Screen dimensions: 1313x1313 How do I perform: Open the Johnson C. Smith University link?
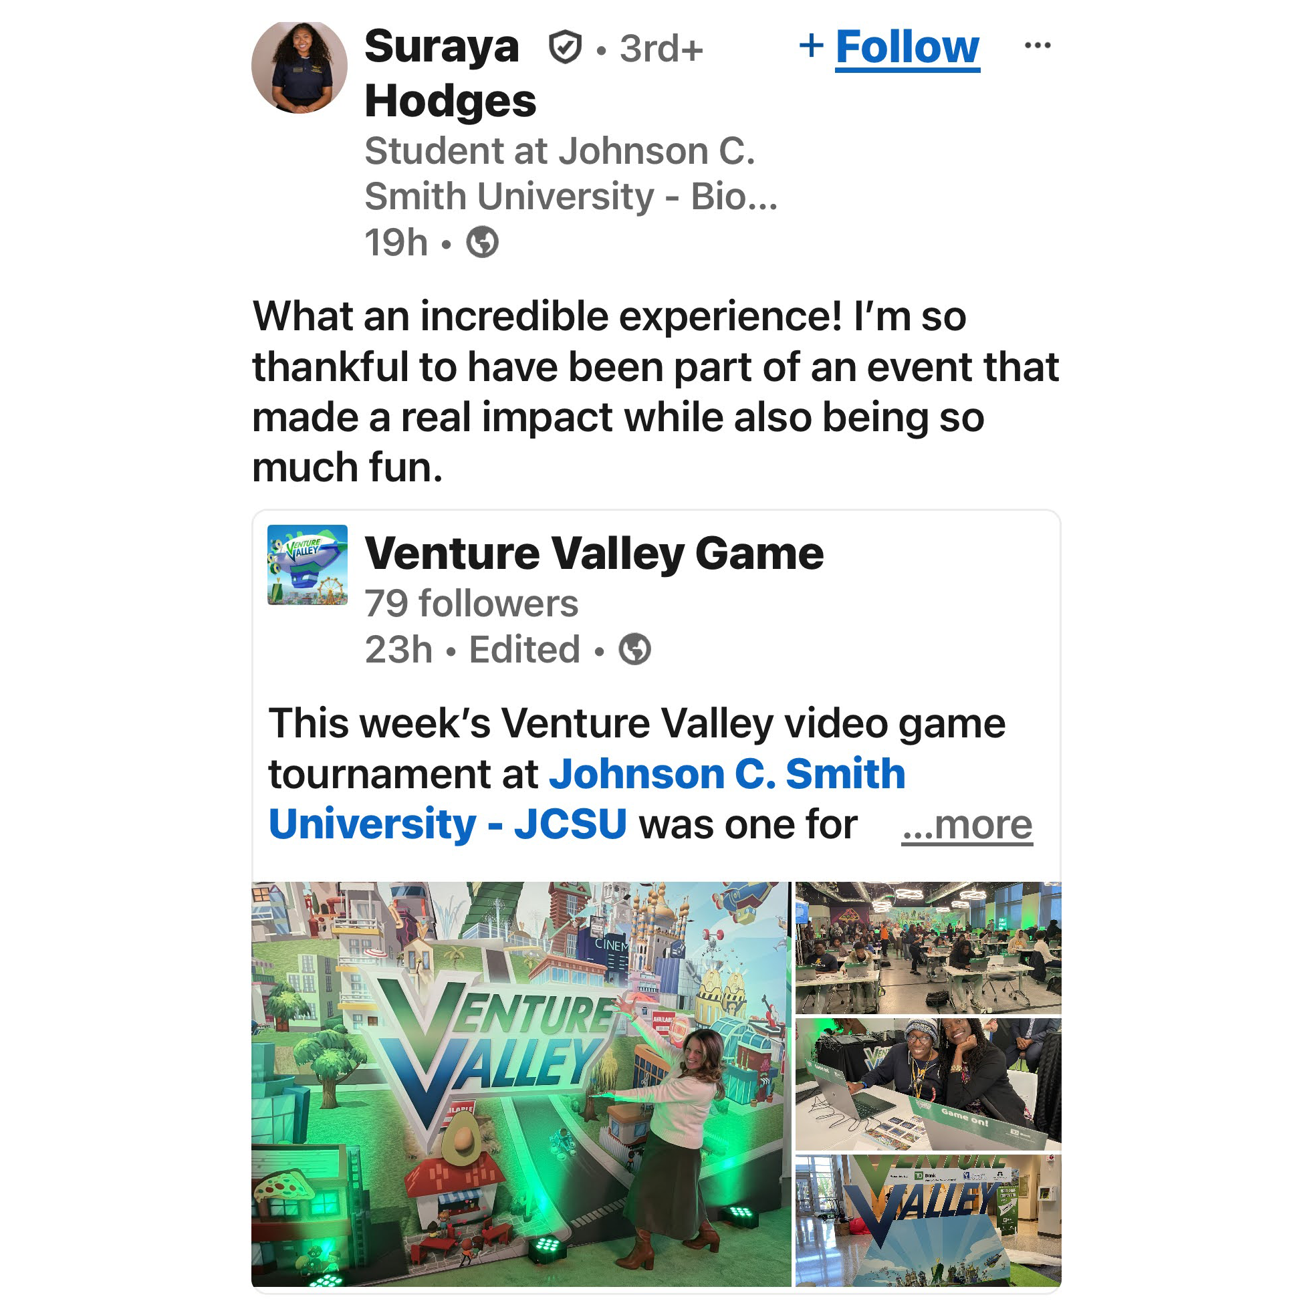coord(587,799)
